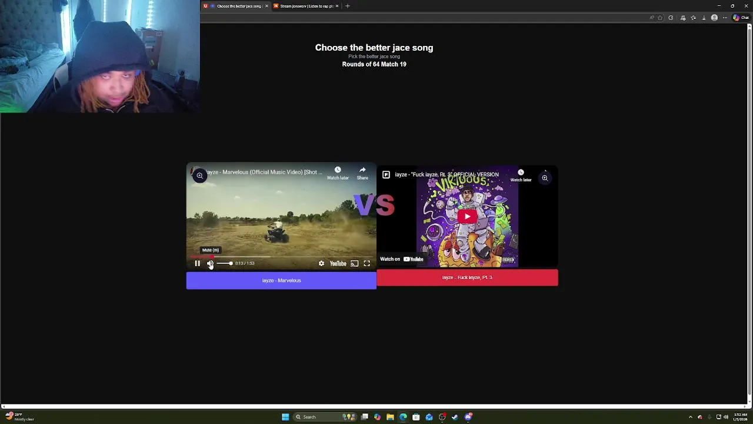Share the Marvelous video
This screenshot has width=753, height=424.
362,173
